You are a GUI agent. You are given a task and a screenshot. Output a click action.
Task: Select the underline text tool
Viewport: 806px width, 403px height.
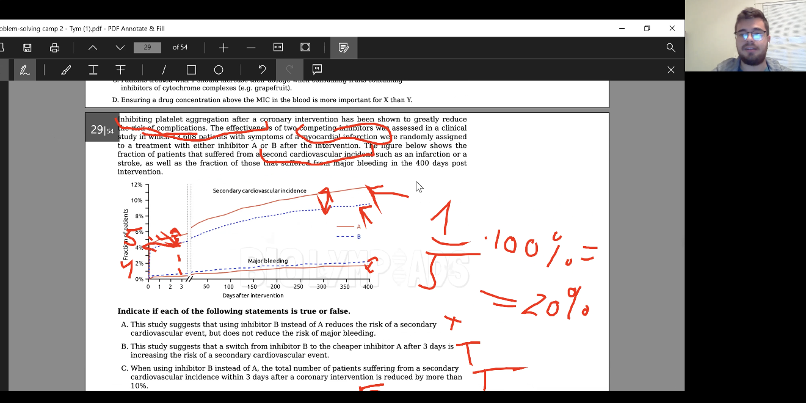pyautogui.click(x=93, y=70)
